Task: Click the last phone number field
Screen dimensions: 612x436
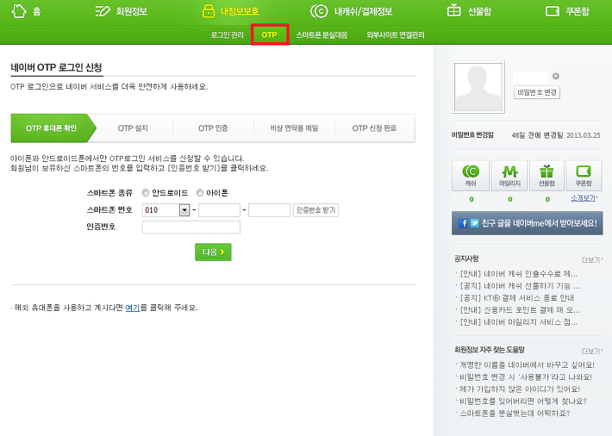Action: coord(269,210)
